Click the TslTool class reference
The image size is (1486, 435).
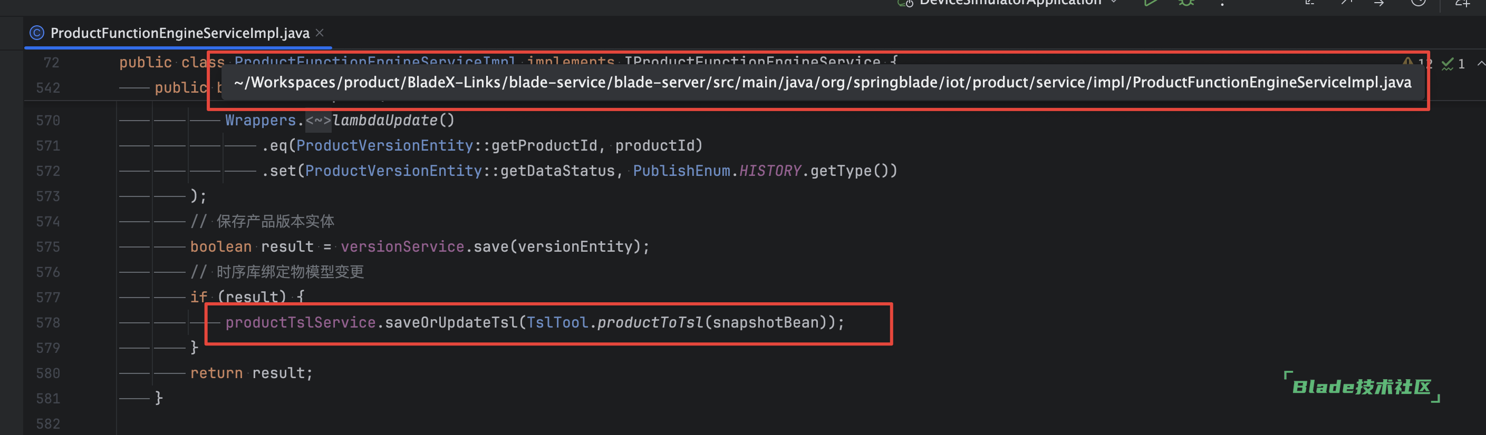pos(557,323)
